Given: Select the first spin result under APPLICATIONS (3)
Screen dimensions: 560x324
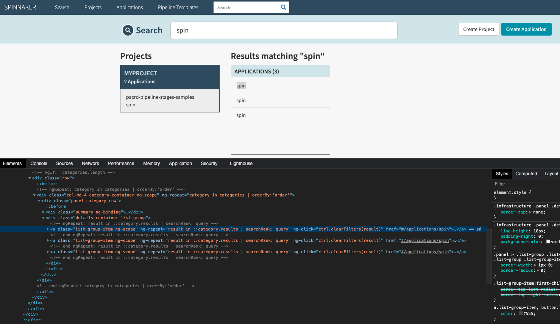Looking at the screenshot, I should (241, 86).
